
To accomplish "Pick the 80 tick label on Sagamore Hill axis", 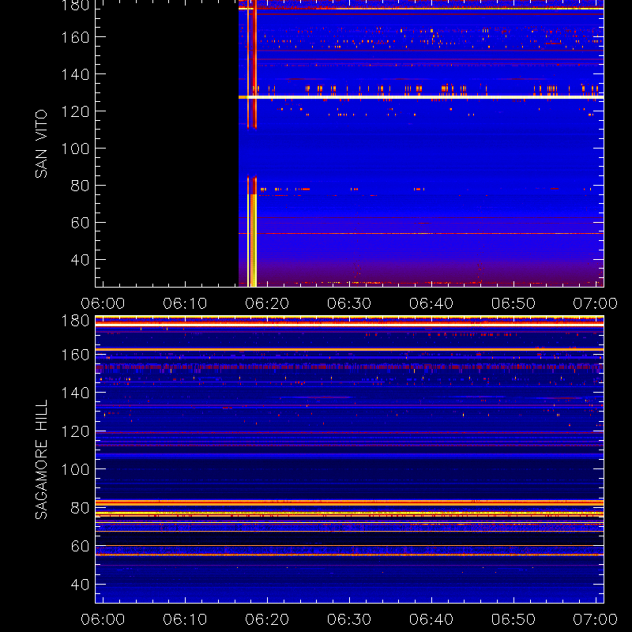I will click(x=80, y=508).
